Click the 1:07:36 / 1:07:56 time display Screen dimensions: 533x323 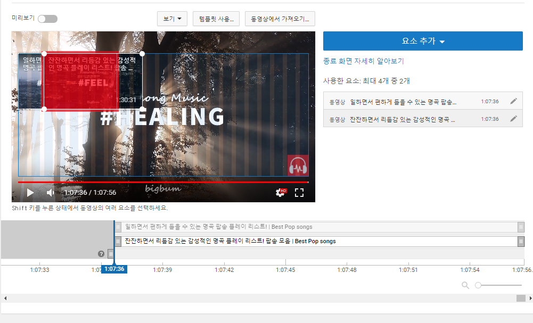(91, 193)
